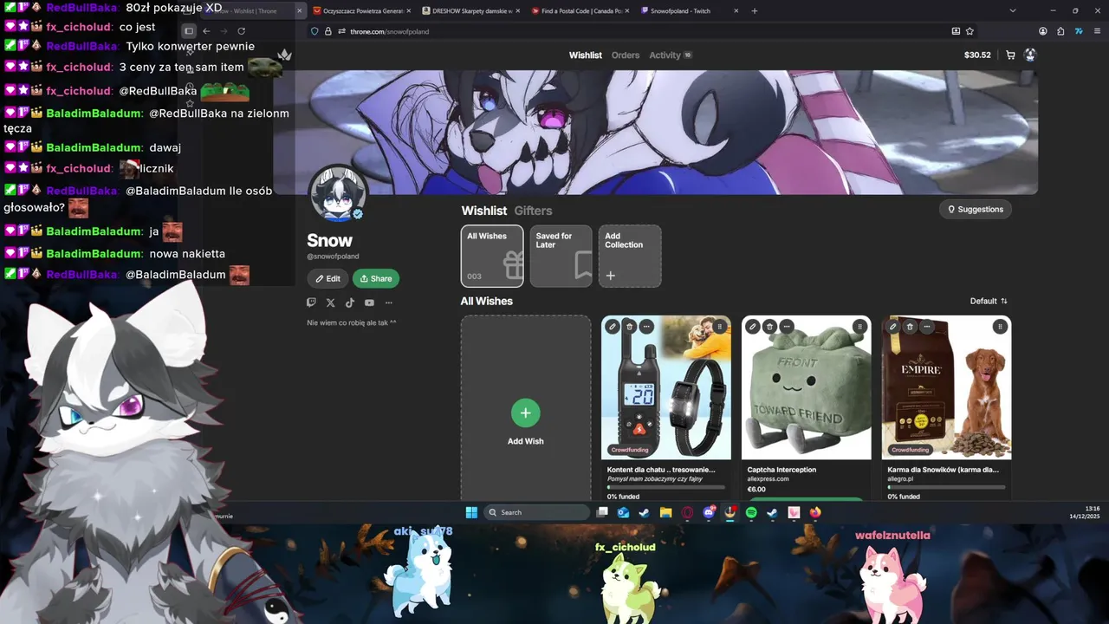Open Firefox from the taskbar
Viewport: 1109px width, 624px height.
(x=815, y=512)
